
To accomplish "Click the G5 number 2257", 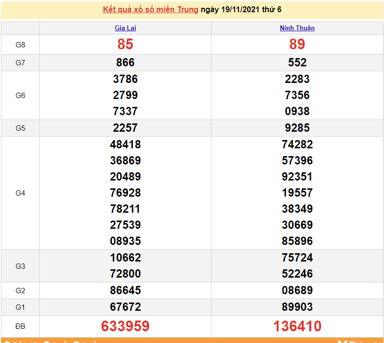I will [x=125, y=128].
